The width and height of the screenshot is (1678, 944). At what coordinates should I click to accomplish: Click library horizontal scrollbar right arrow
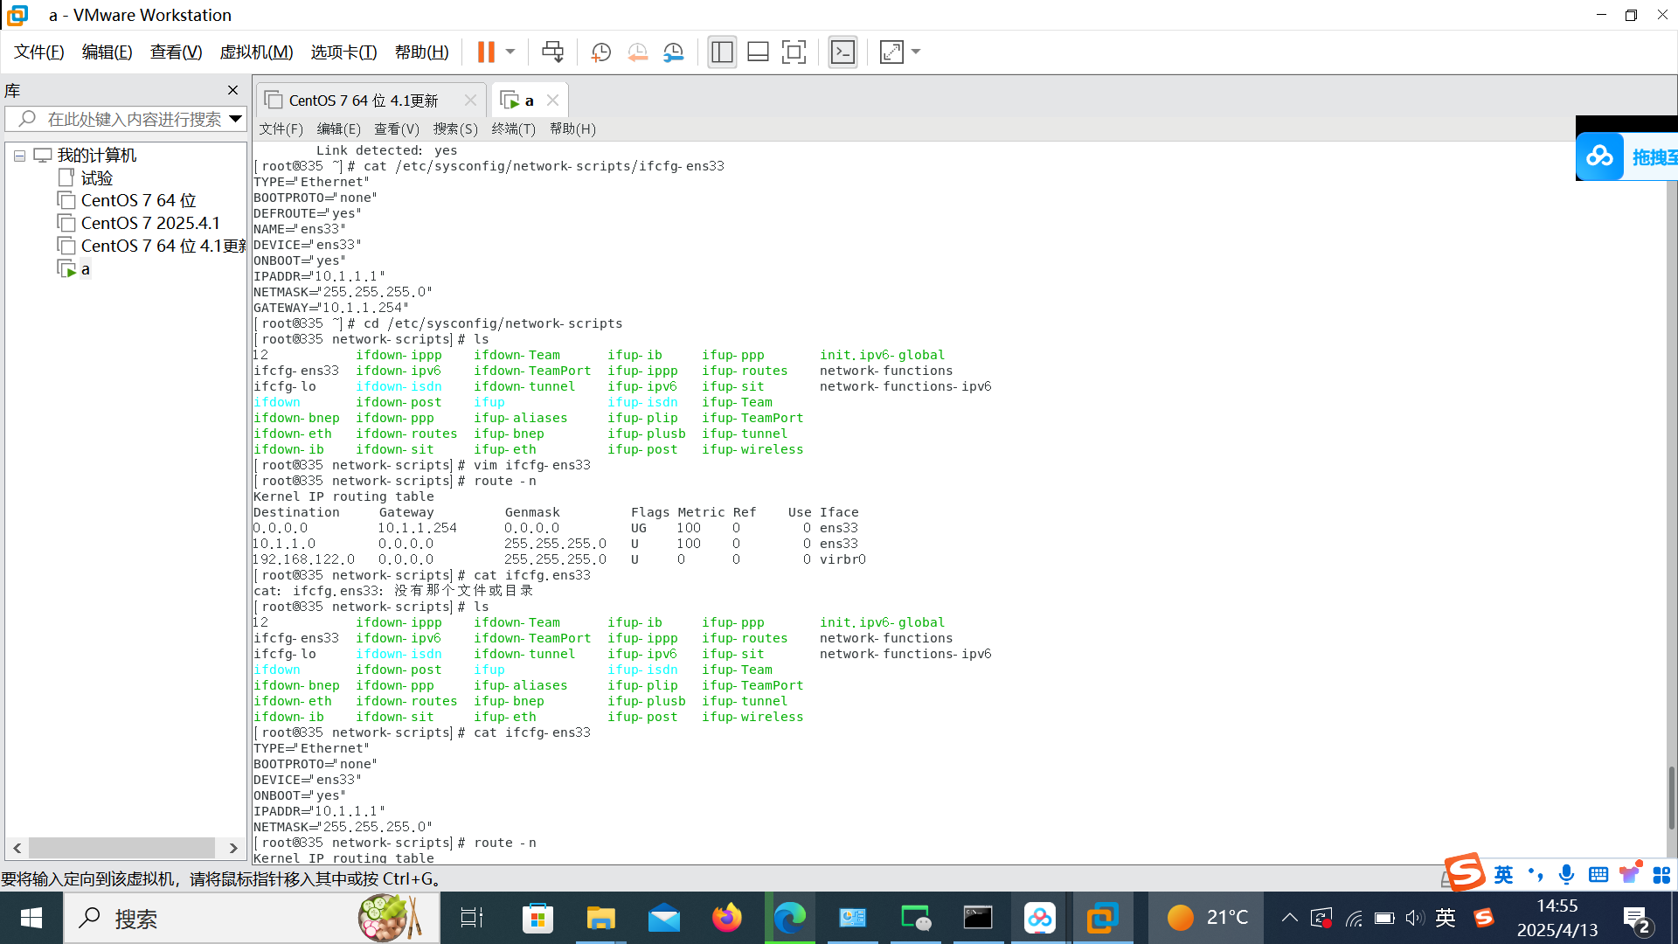tap(232, 848)
